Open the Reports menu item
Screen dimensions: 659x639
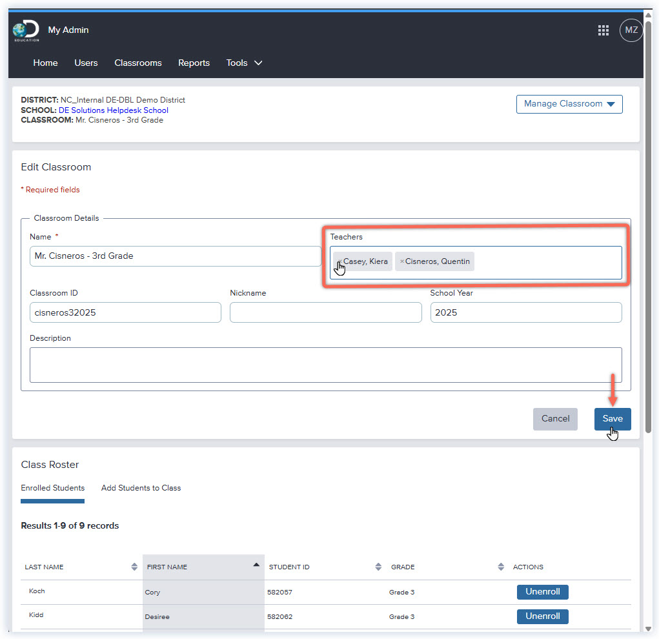[194, 63]
